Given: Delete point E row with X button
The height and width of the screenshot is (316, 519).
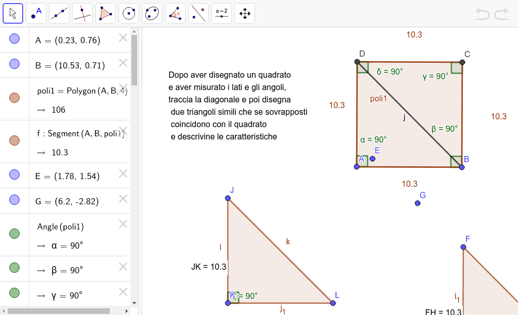Looking at the screenshot, I should click(123, 173).
